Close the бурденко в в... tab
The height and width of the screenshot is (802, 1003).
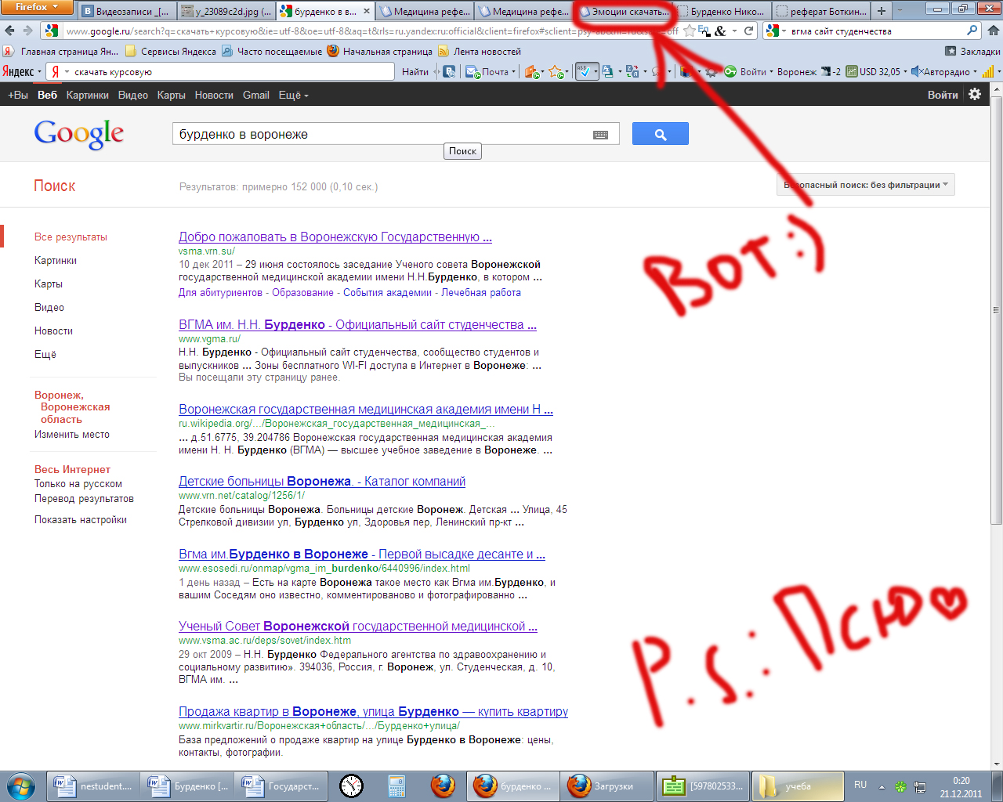(366, 11)
